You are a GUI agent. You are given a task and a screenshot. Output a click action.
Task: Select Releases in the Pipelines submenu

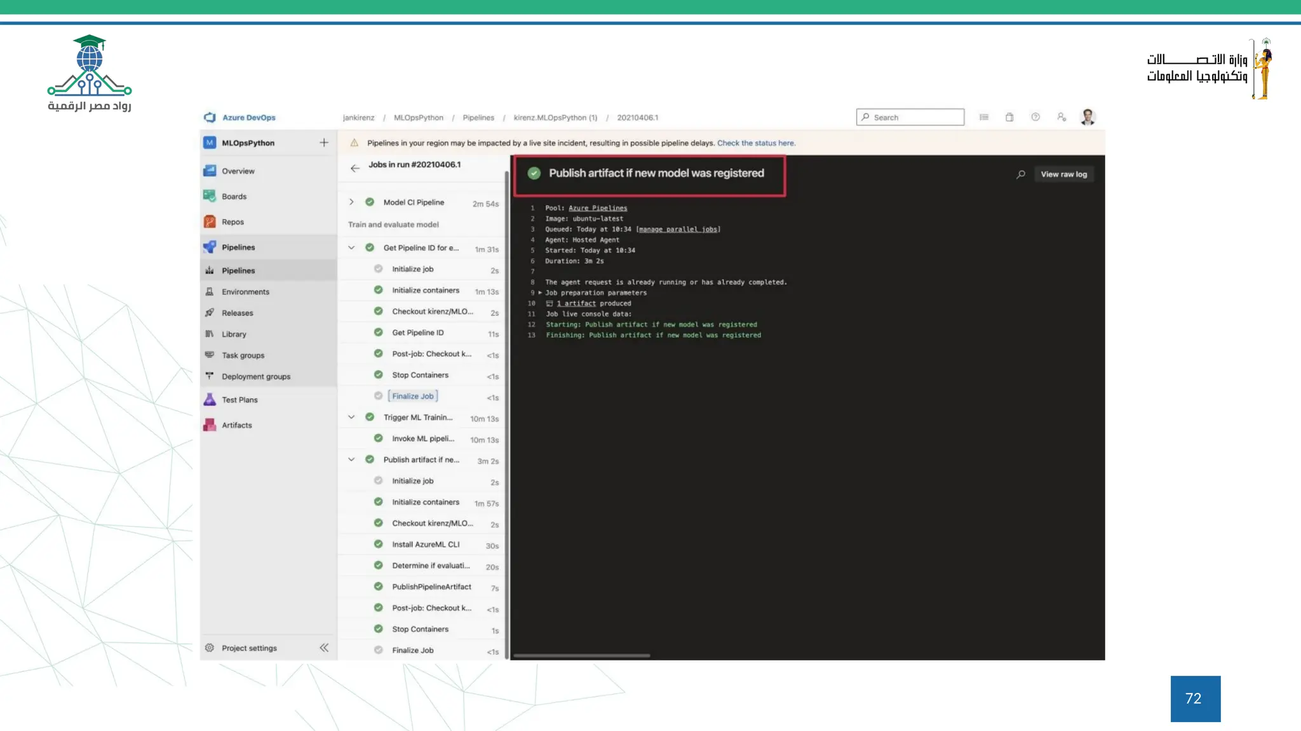[x=237, y=313]
